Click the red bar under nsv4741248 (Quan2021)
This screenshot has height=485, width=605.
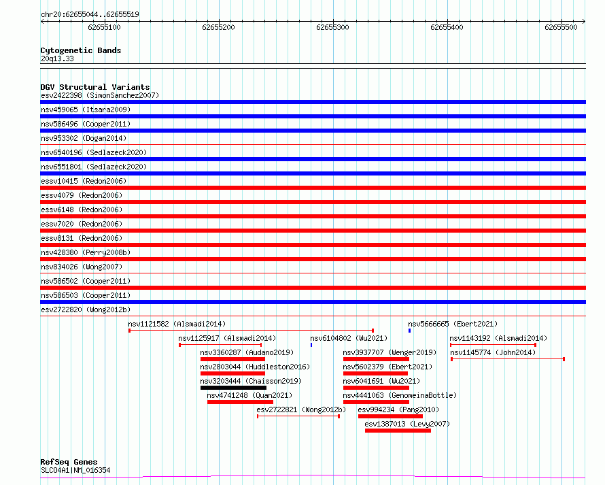(x=240, y=402)
